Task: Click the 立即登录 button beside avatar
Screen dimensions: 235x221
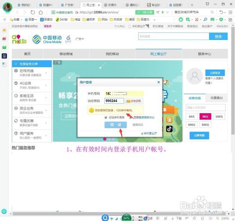Action: pos(215,73)
